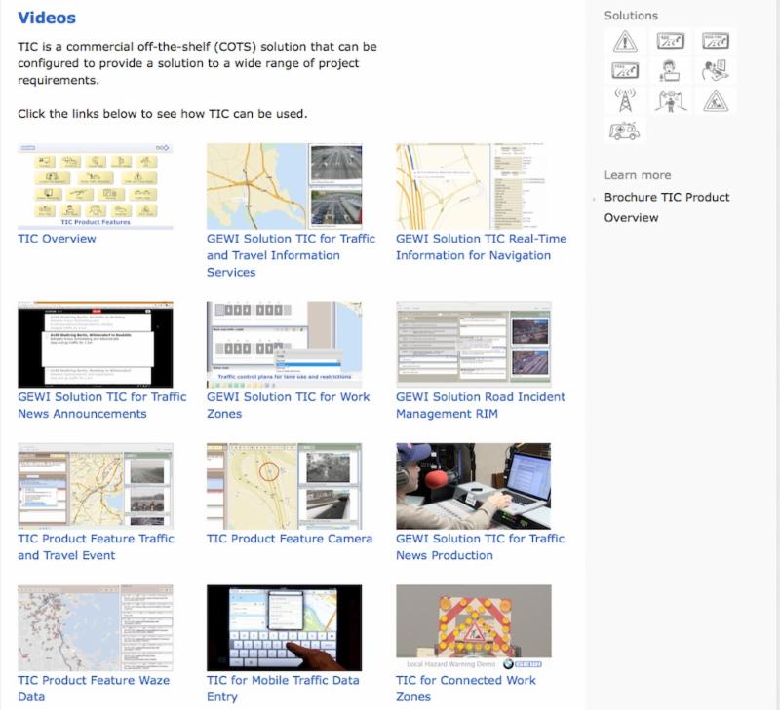Click the Solutions sidebar heading
The width and height of the screenshot is (780, 710).
631,16
